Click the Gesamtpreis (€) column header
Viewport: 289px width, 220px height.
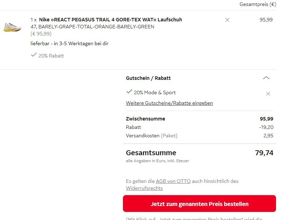coord(258,4)
